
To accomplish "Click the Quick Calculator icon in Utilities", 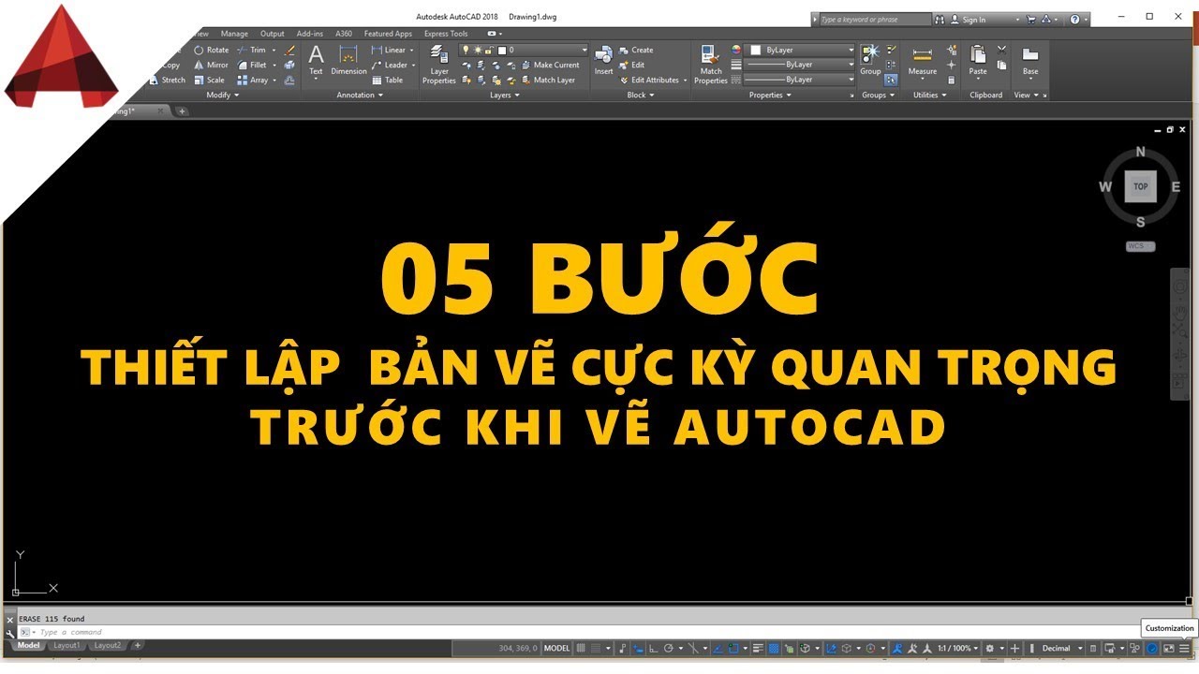I will (952, 80).
